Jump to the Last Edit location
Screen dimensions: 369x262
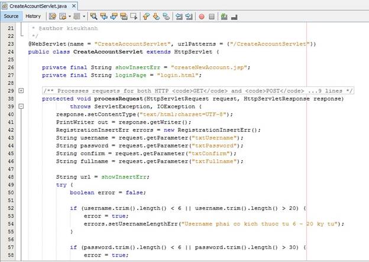pos(53,16)
